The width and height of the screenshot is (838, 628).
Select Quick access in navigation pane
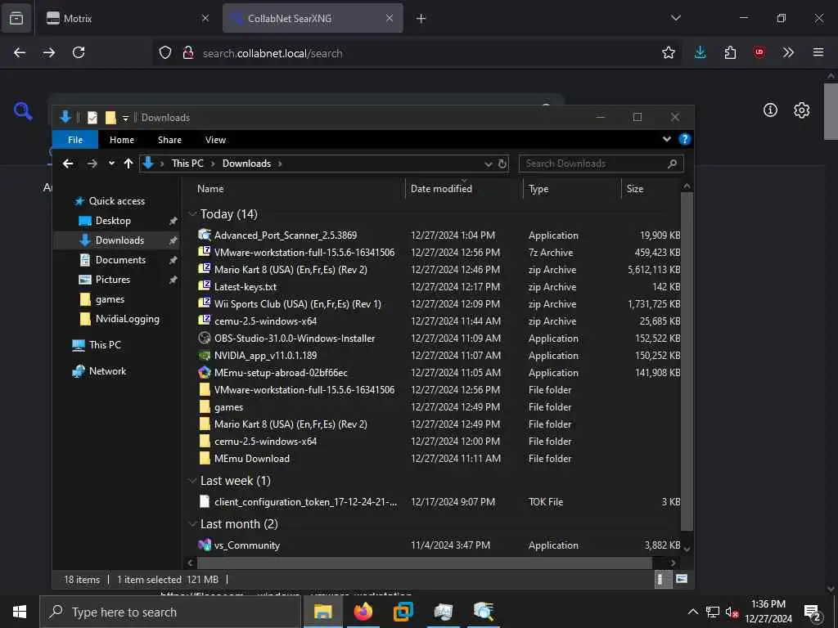(116, 201)
